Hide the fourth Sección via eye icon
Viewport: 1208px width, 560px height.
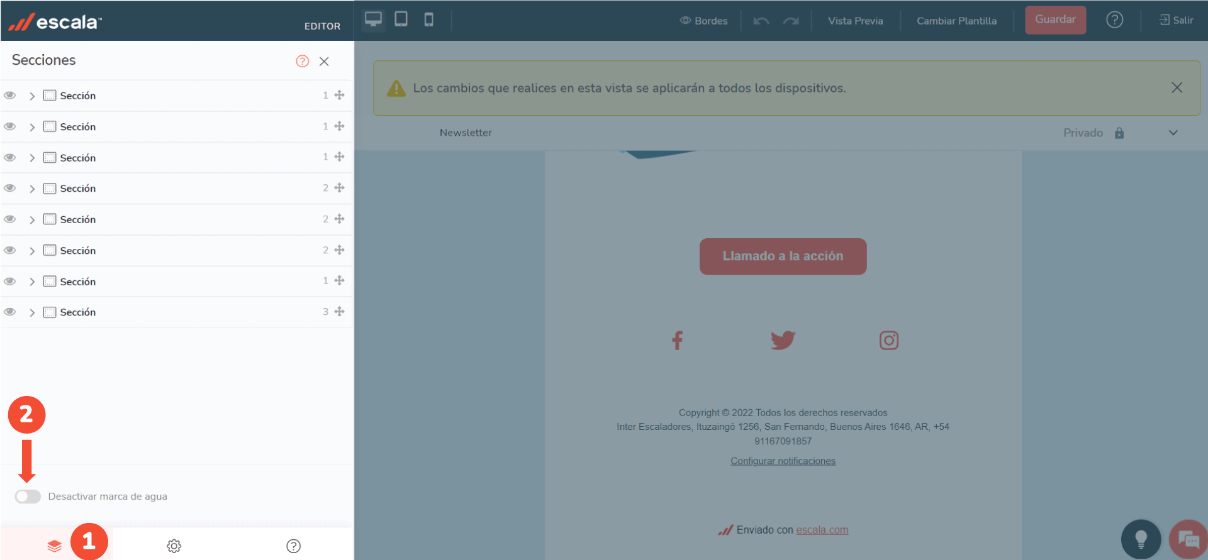(10, 188)
